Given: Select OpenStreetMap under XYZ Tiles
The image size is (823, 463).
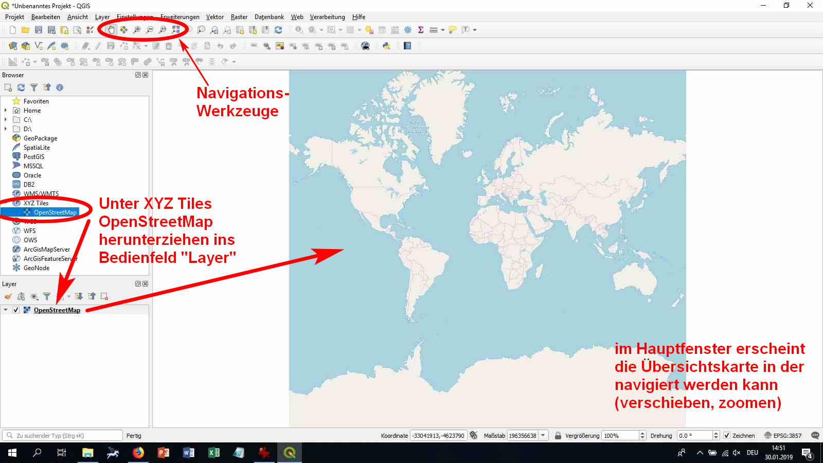Looking at the screenshot, I should 55,212.
